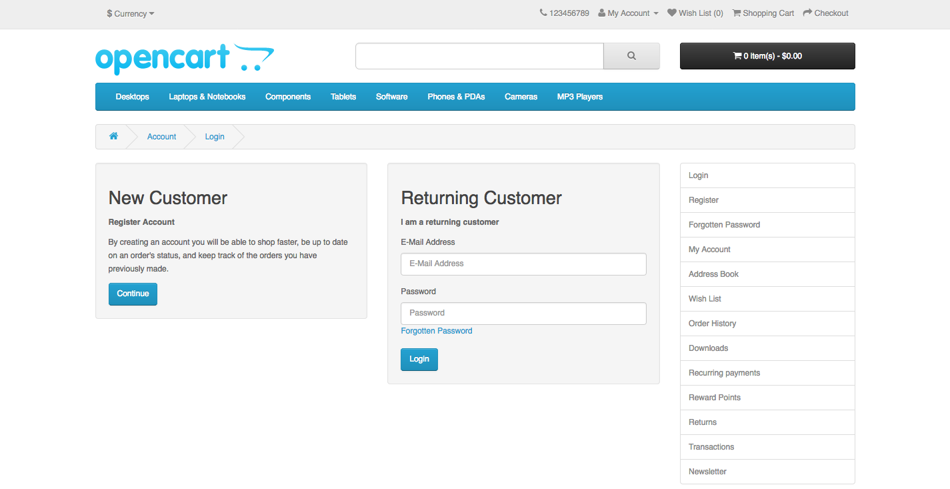Open Downloads in the sidebar

767,348
